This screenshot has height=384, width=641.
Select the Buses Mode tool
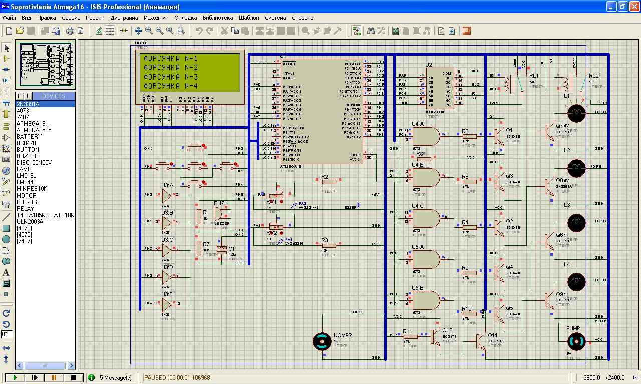tap(6, 102)
